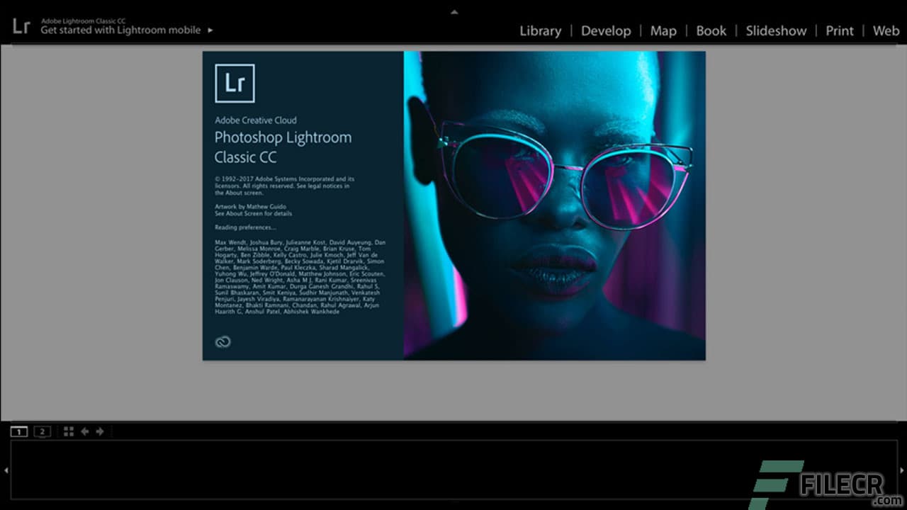Enable the second monitor window with the '2' button
The image size is (907, 510).
click(42, 431)
